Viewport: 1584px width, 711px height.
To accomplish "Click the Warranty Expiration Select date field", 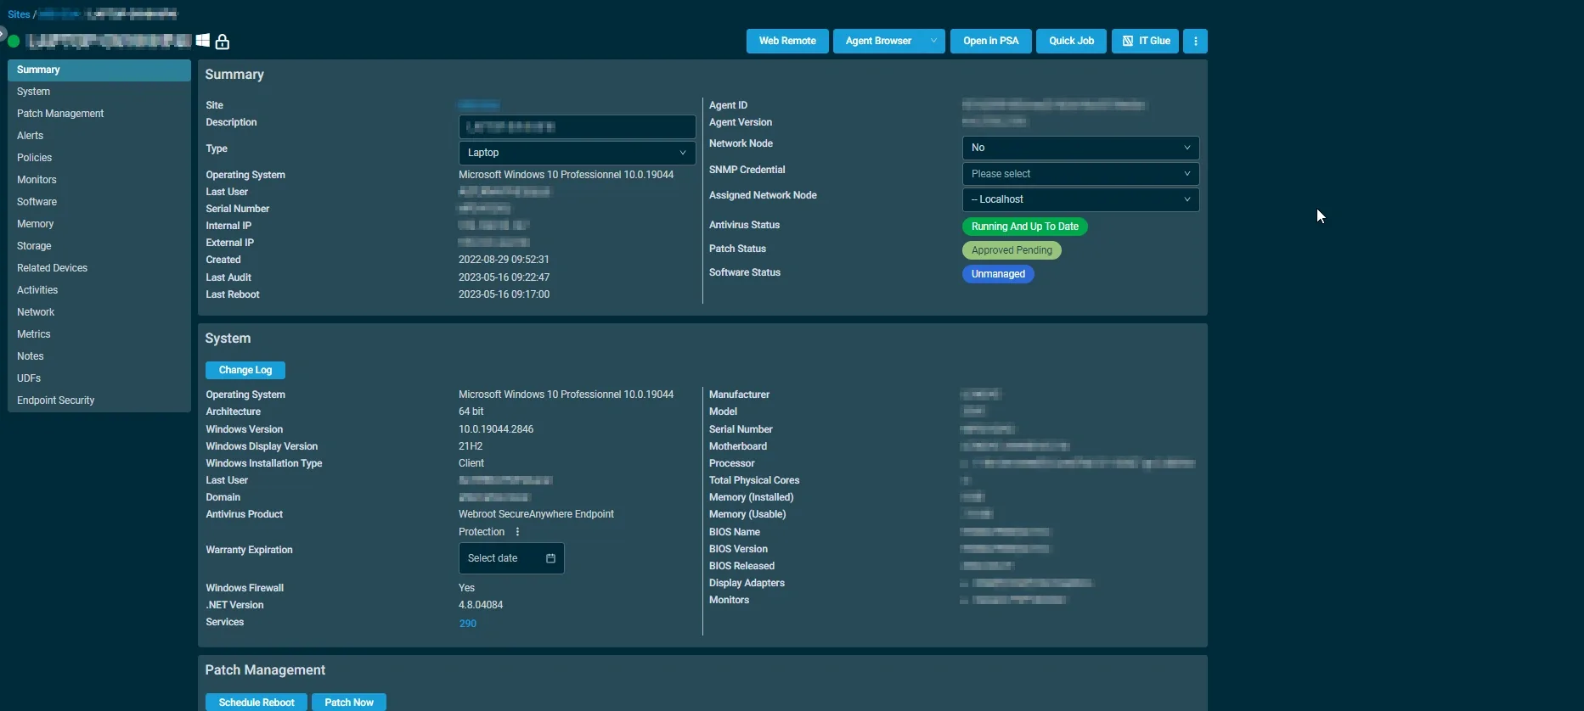I will pos(511,558).
